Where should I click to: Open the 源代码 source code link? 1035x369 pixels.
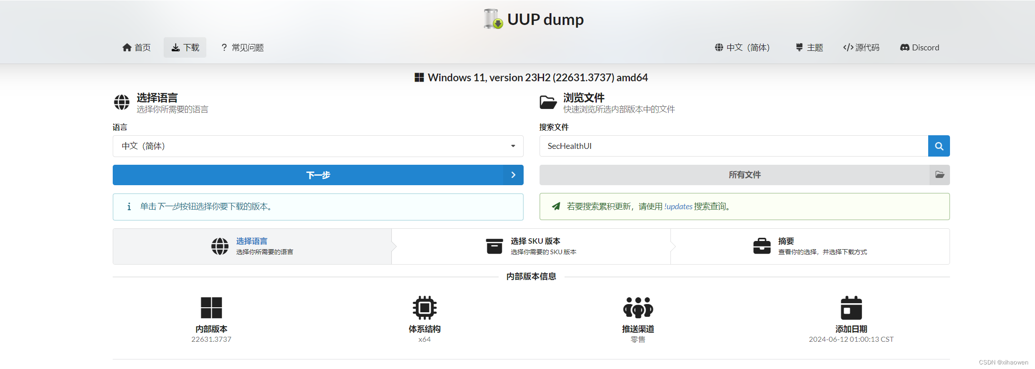point(861,48)
